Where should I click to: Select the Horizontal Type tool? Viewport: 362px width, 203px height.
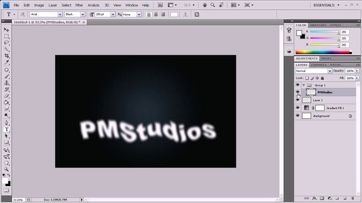pyautogui.click(x=6, y=129)
